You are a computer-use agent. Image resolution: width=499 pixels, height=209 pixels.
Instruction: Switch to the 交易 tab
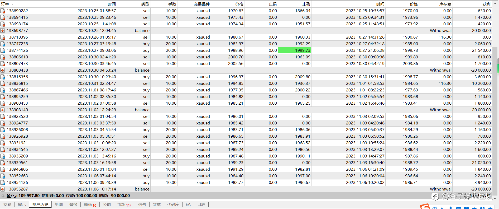7,205
